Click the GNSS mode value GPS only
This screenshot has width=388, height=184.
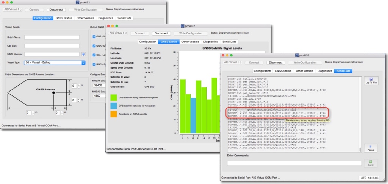pos(150,87)
